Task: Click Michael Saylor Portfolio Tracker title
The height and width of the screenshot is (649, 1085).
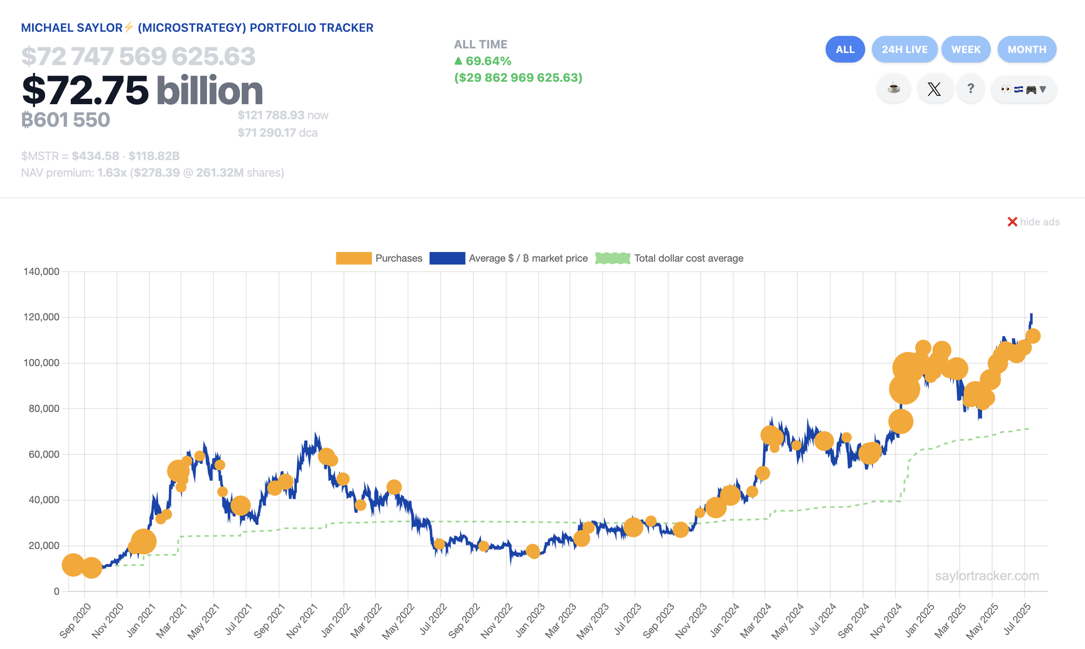Action: click(197, 27)
